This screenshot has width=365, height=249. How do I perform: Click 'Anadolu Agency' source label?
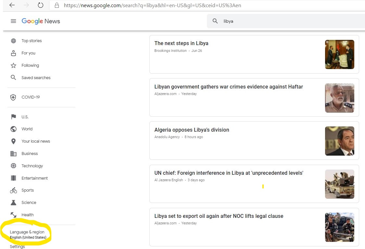point(167,137)
